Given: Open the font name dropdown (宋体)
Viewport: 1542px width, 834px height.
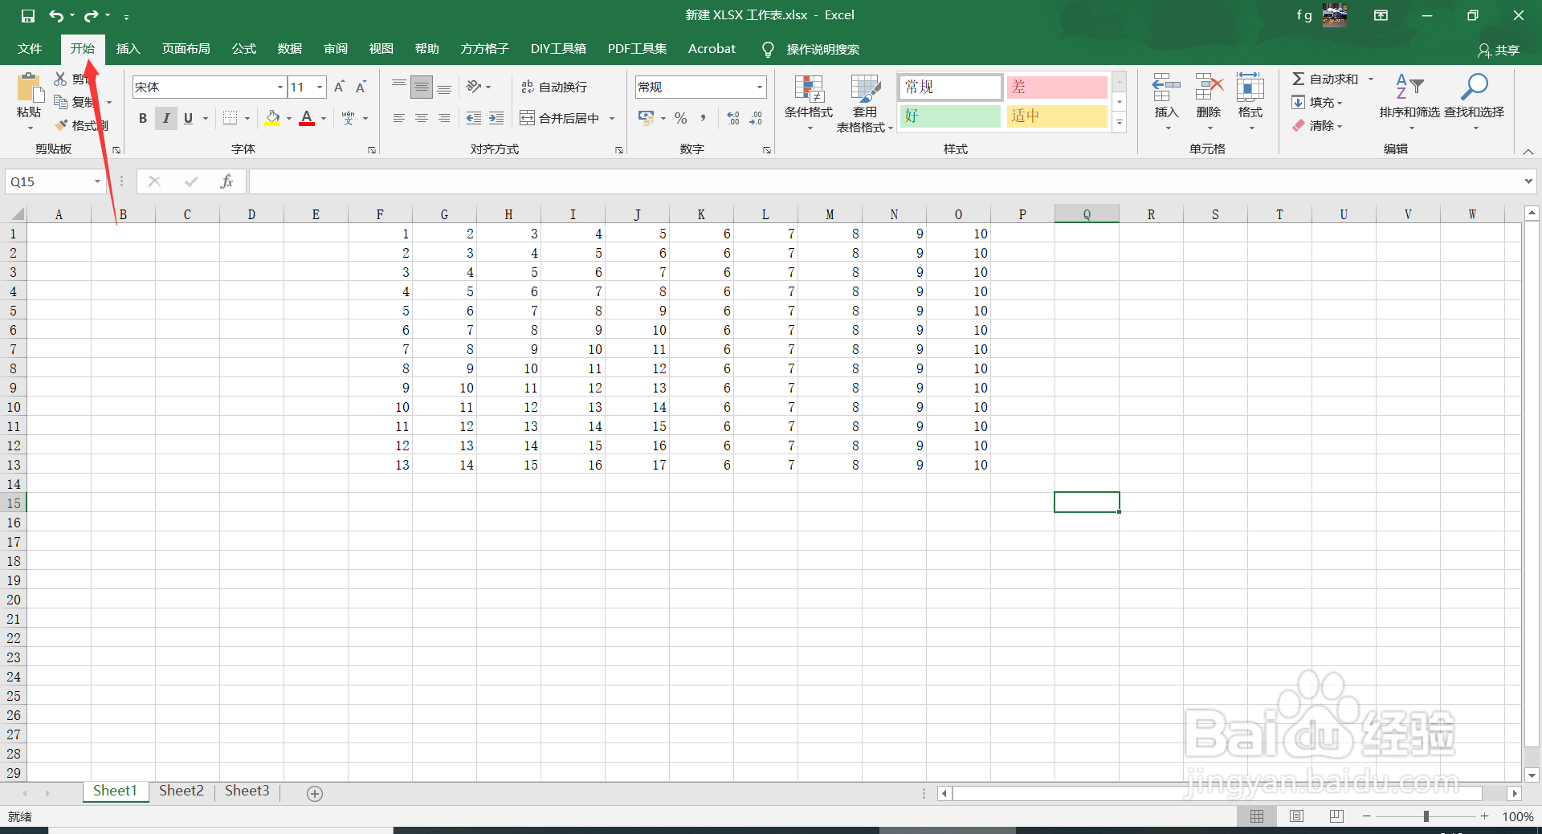Looking at the screenshot, I should [279, 87].
